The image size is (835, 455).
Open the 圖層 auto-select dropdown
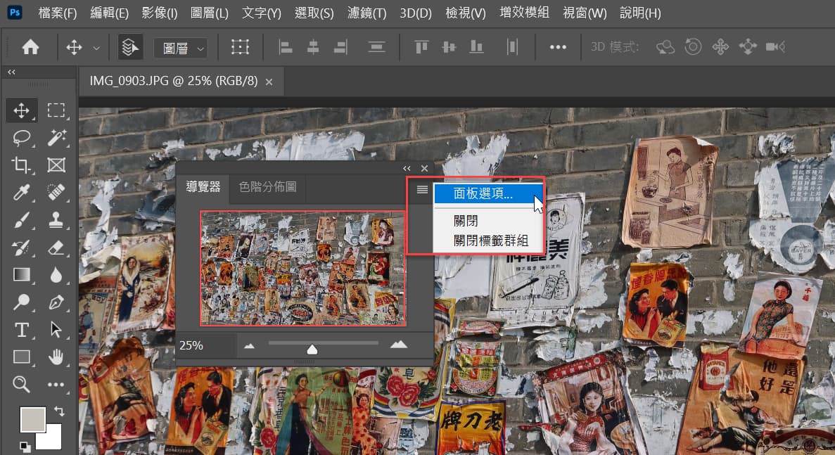[x=181, y=49]
